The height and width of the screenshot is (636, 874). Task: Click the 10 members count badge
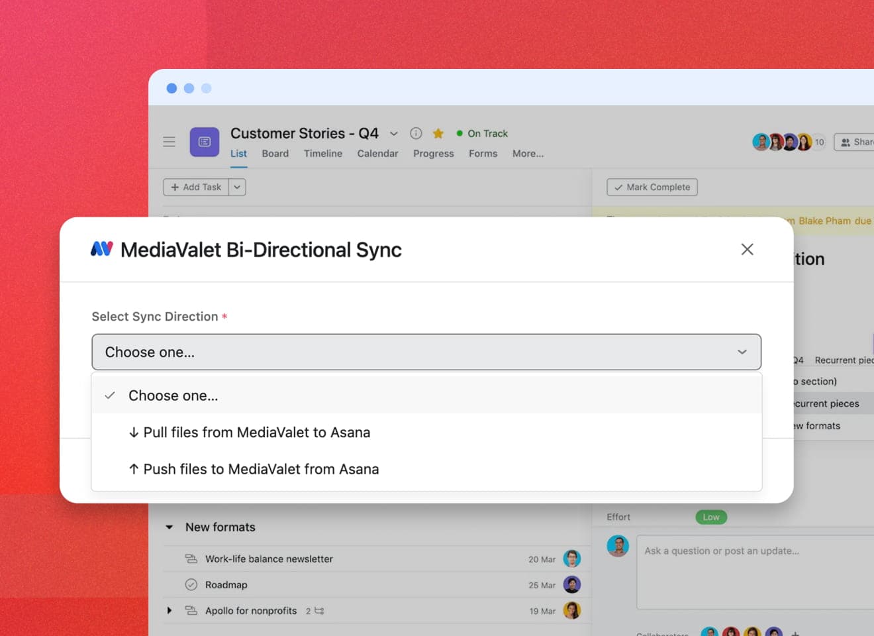coord(819,142)
